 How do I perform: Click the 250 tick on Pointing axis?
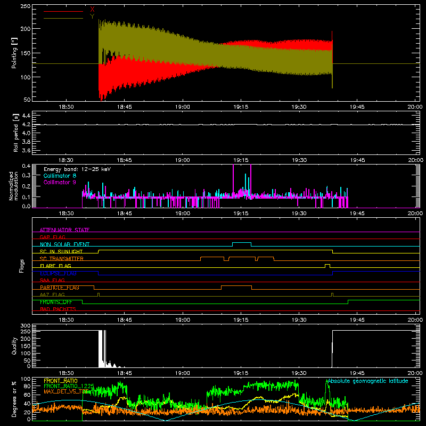(26, 6)
